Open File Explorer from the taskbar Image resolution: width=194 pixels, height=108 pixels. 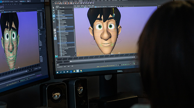coord(74,71)
